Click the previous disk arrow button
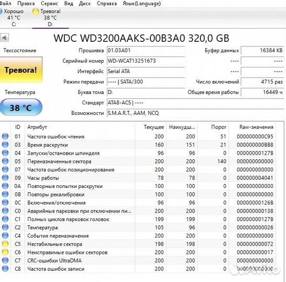 tap(4, 38)
